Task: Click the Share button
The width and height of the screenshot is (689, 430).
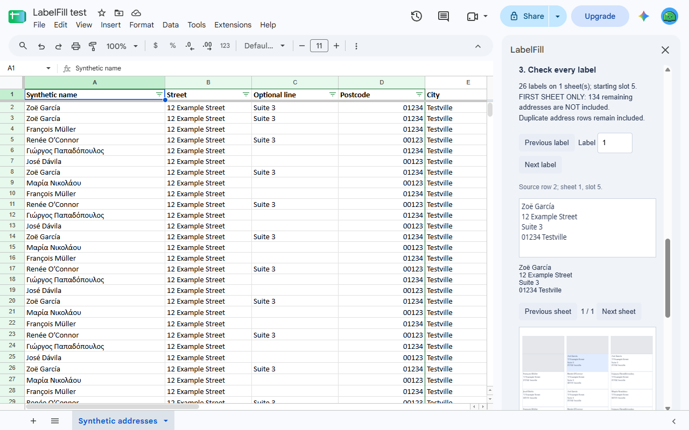Action: [525, 16]
